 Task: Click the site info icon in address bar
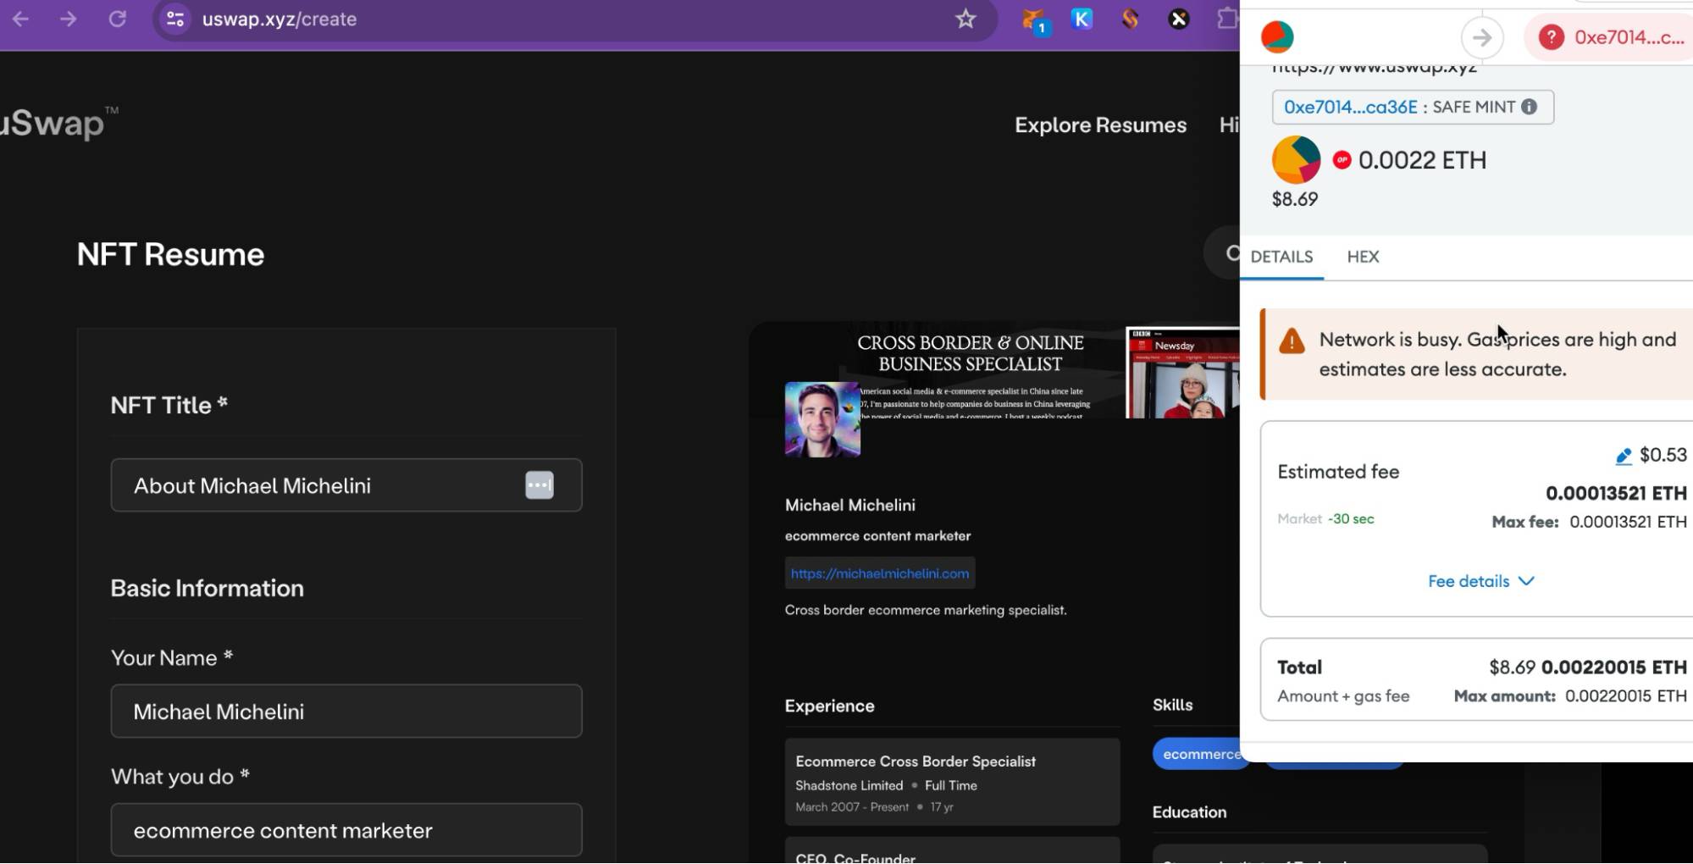click(x=175, y=19)
